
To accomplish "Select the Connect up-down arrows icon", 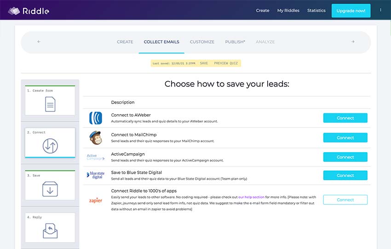I will pyautogui.click(x=50, y=146).
